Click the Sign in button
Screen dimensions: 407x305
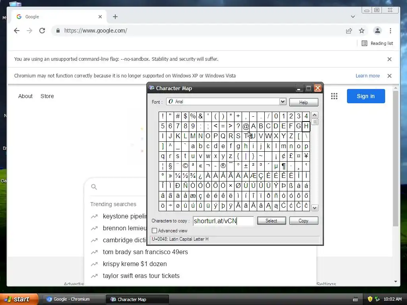[366, 96]
